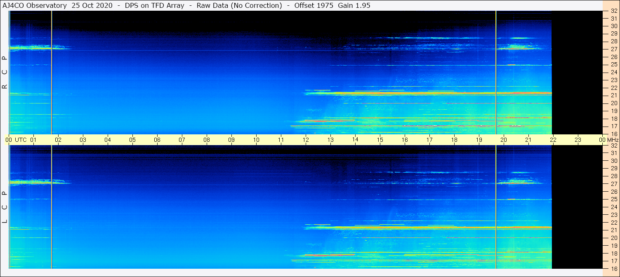620x277 pixels.
Task: Select hour 02 on the UTC axis
Action: (58, 140)
